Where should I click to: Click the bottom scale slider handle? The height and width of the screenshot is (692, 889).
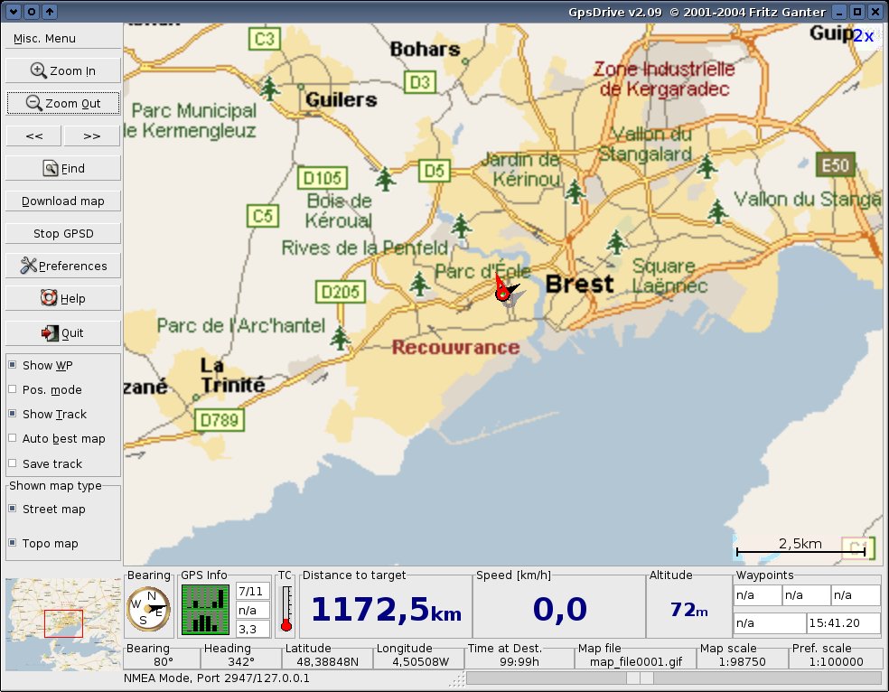641,678
